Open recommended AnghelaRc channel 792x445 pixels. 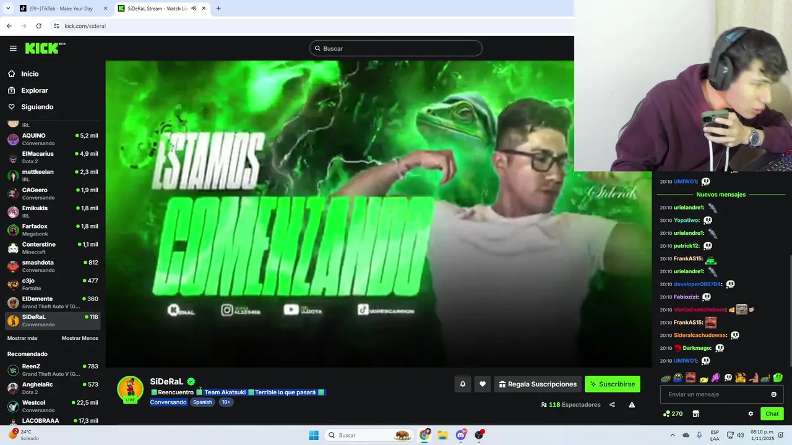click(53, 388)
